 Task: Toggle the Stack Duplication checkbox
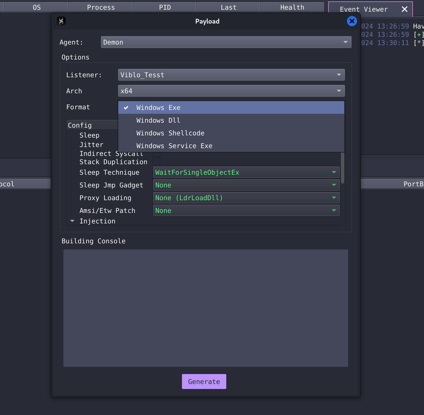pos(157,162)
